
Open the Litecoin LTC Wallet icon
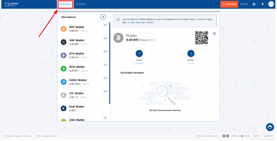click(x=64, y=95)
